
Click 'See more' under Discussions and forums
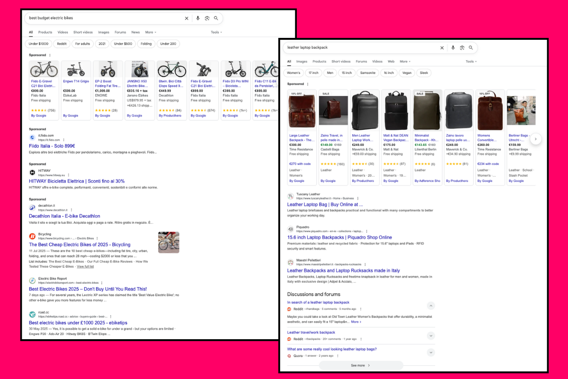(361, 365)
